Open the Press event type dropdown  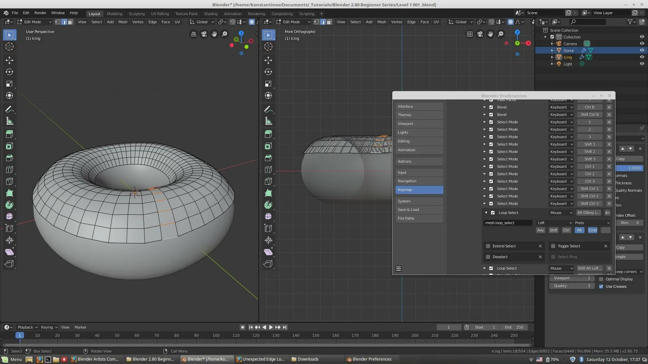pos(592,223)
